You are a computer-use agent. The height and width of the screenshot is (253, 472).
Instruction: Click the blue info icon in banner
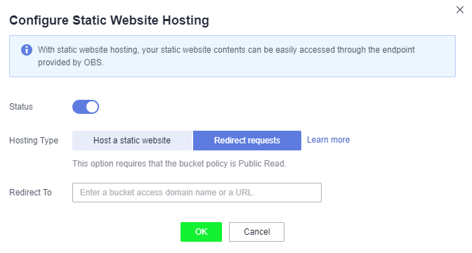(x=27, y=50)
